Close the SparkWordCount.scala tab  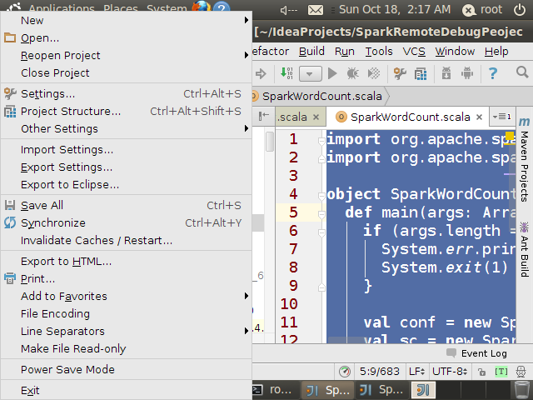tap(480, 117)
